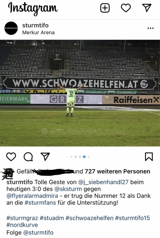
Task: Save post with bookmark icon
Action: (149, 157)
